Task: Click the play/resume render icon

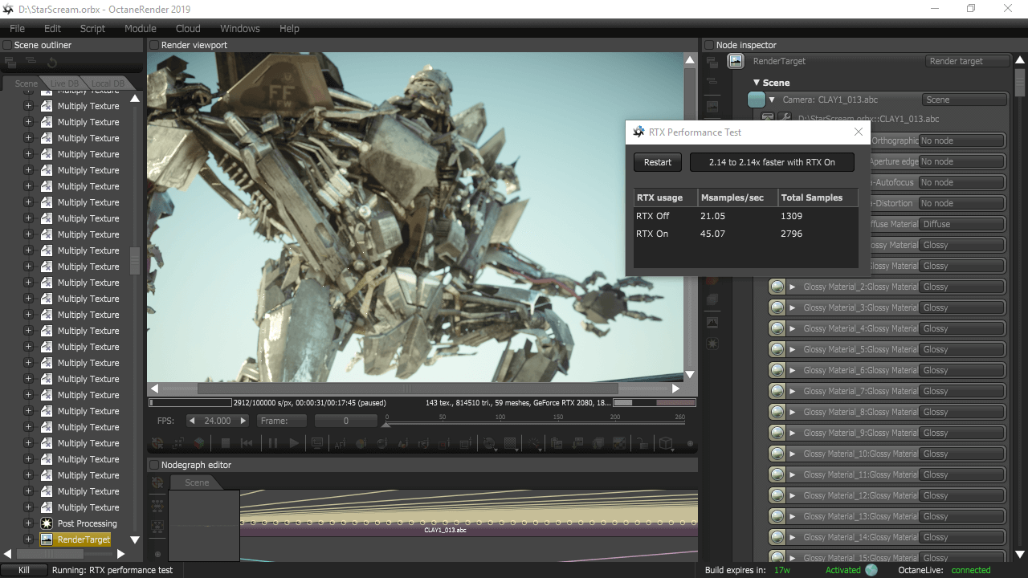Action: pos(294,443)
